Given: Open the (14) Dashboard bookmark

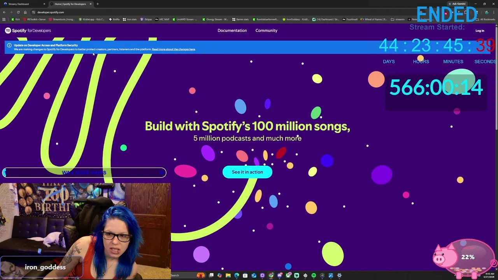Looking at the screenshot, I should tap(326, 19).
